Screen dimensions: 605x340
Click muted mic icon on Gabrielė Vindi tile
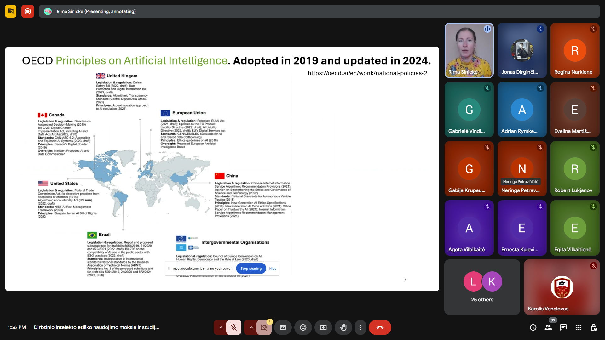tap(487, 88)
